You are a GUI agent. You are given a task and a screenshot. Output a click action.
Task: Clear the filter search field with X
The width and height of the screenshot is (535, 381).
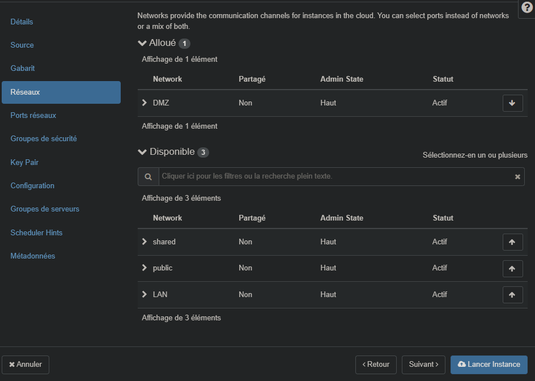coord(517,177)
